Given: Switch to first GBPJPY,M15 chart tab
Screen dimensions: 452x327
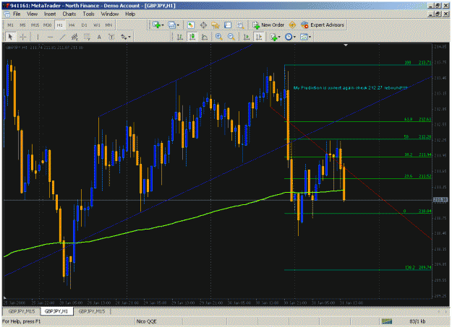Looking at the screenshot, I should pos(22,311).
